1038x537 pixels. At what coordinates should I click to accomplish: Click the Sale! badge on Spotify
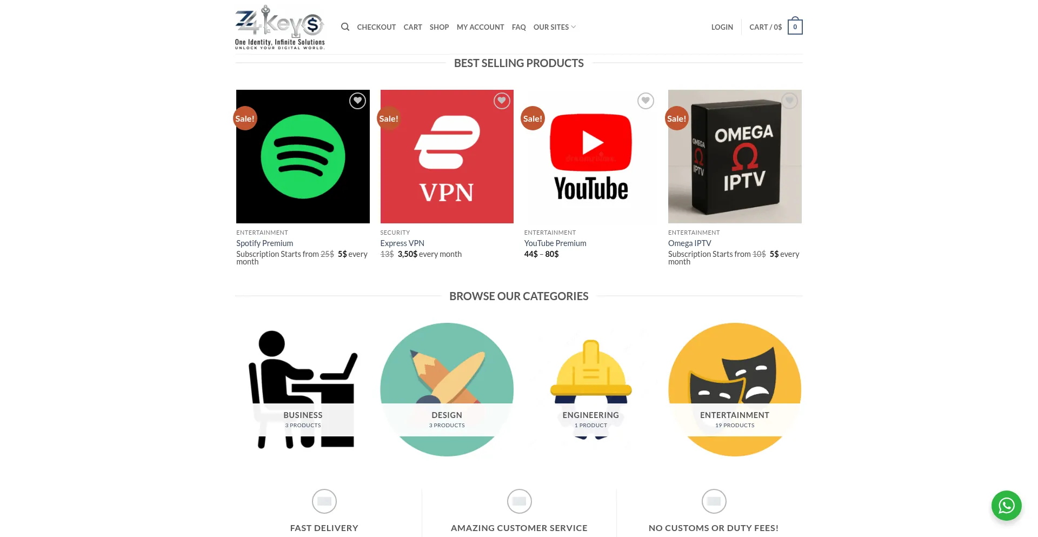pos(245,118)
